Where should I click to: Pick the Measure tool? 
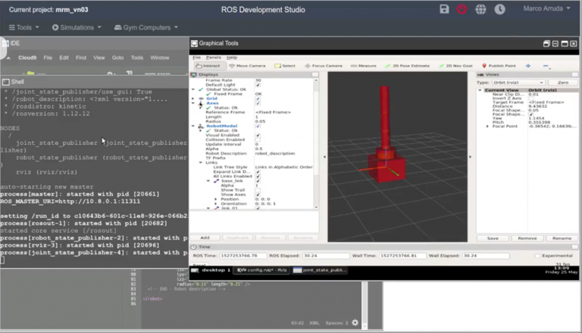[364, 66]
